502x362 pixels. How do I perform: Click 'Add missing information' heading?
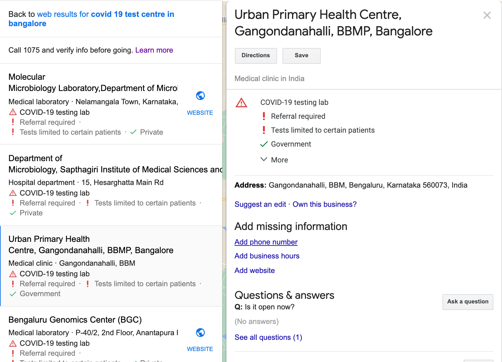tap(291, 226)
